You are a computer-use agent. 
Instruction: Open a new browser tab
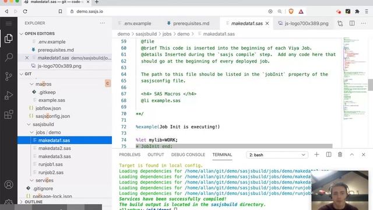click(x=97, y=2)
